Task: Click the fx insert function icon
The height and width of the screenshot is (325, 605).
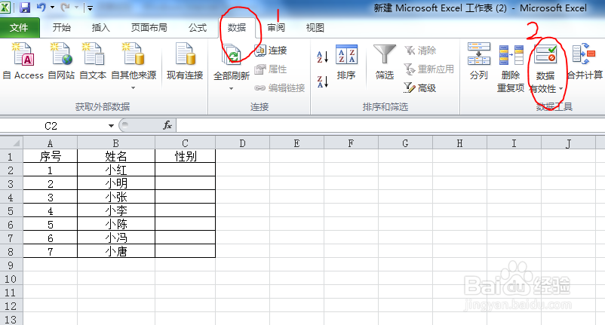Action: coord(167,125)
